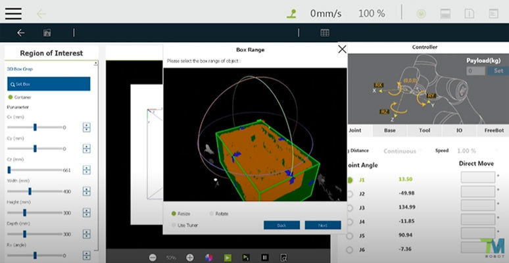Open the table grid icon in dark toolbar
509x263 pixels.
click(x=325, y=32)
